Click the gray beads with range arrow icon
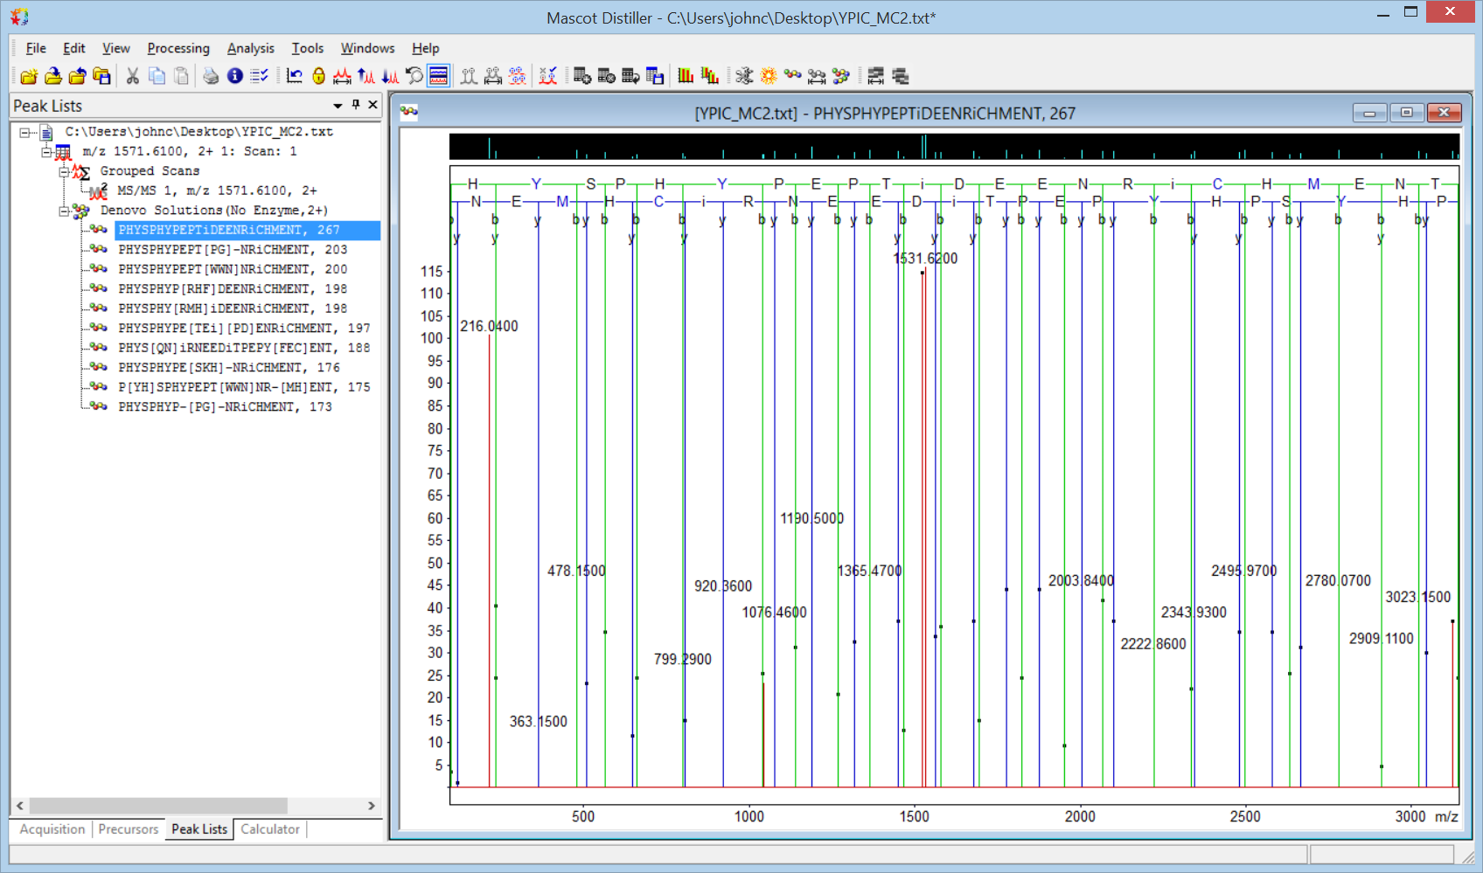1483x873 pixels. (817, 76)
